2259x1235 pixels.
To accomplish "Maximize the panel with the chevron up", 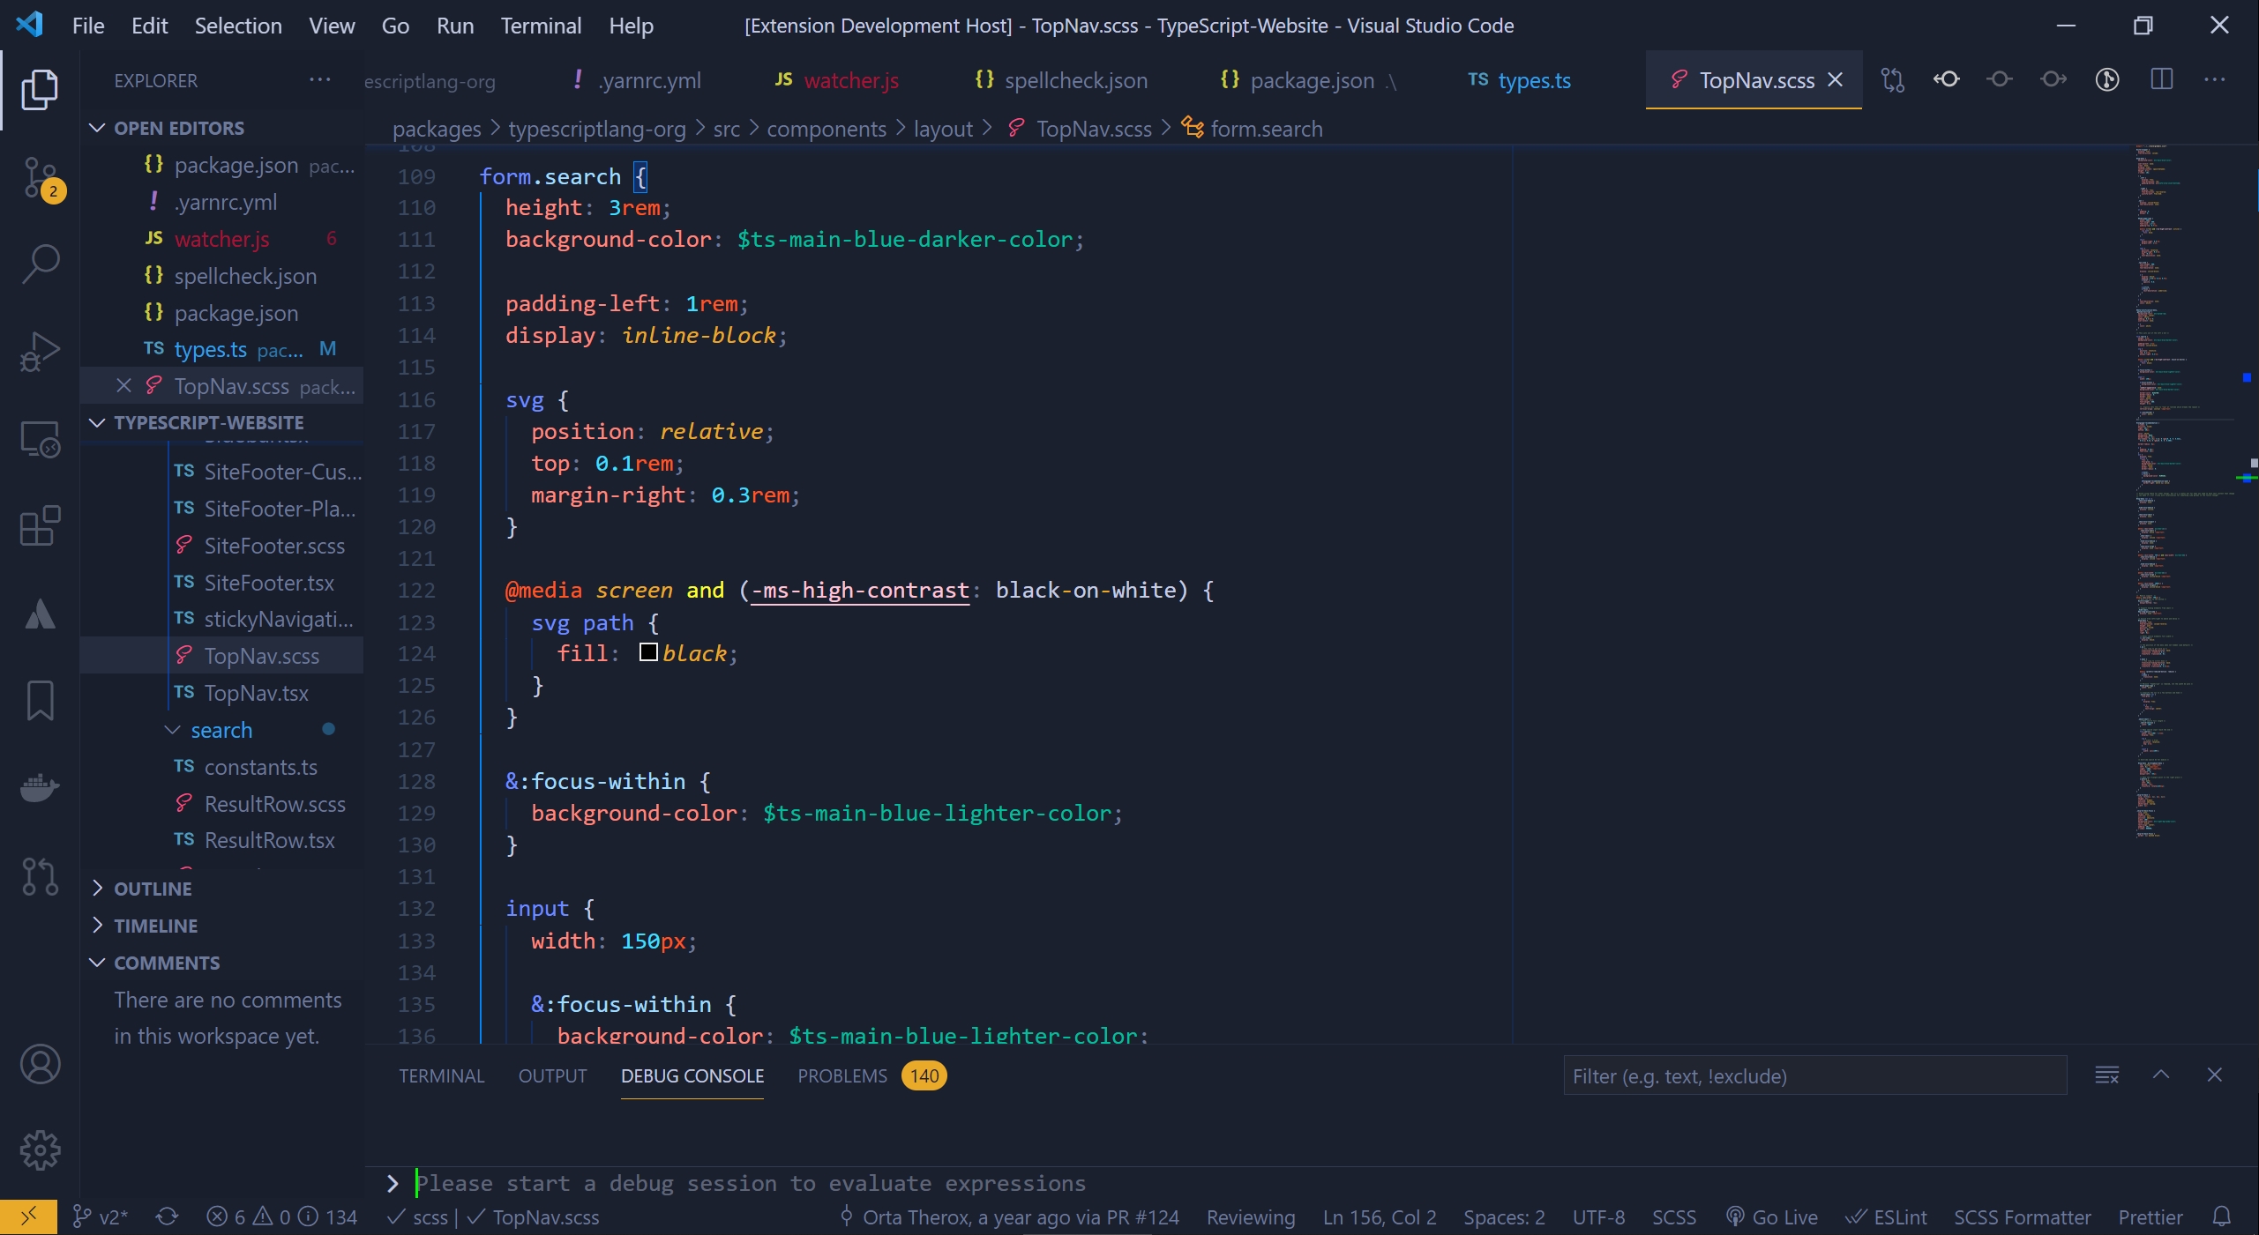I will 2161,1075.
